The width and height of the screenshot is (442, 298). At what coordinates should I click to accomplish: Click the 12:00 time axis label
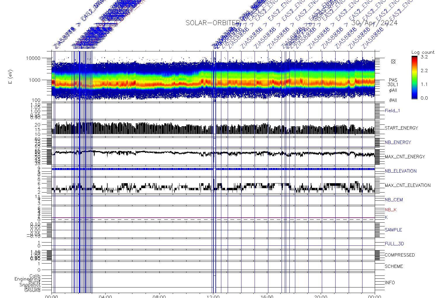(213, 296)
